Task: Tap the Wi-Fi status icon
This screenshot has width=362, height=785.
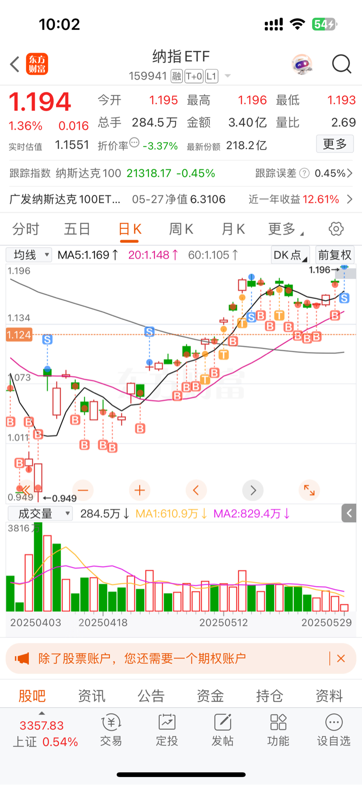Action: tap(297, 24)
